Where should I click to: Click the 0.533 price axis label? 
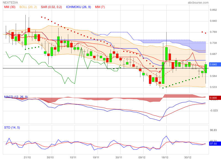point(213,87)
